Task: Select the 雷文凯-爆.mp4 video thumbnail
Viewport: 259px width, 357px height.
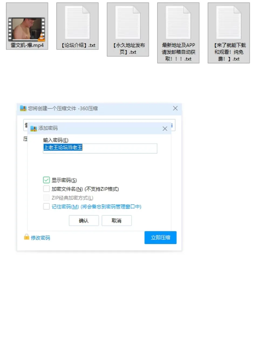Action: pos(27,29)
